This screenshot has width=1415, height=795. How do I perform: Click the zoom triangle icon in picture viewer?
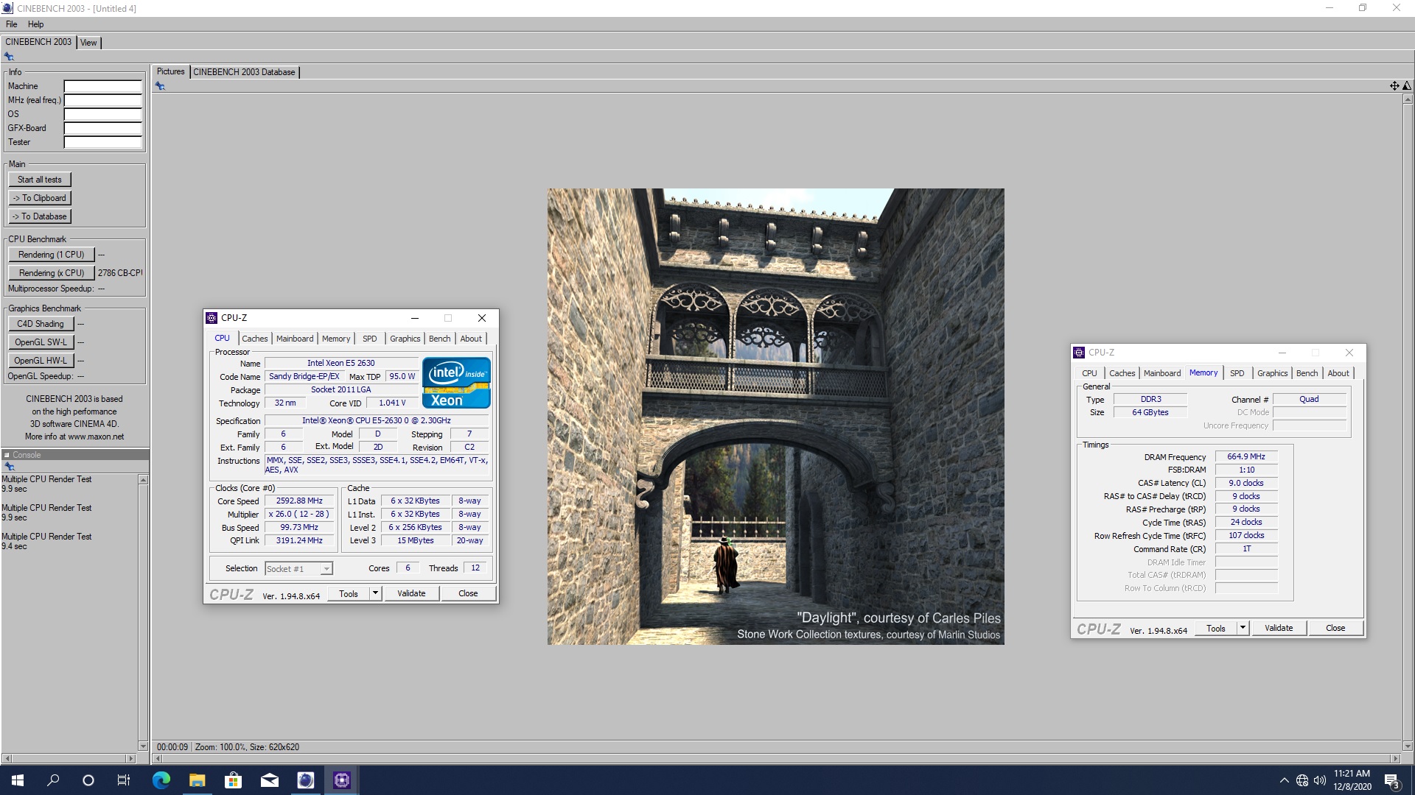tap(1406, 86)
